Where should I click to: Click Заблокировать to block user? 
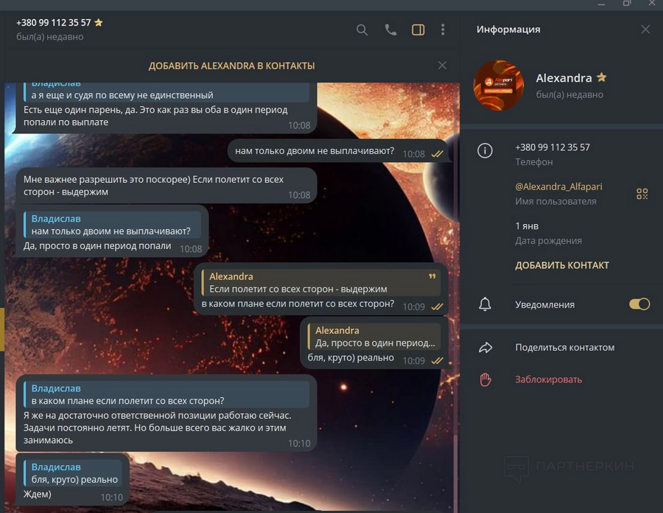pos(548,380)
